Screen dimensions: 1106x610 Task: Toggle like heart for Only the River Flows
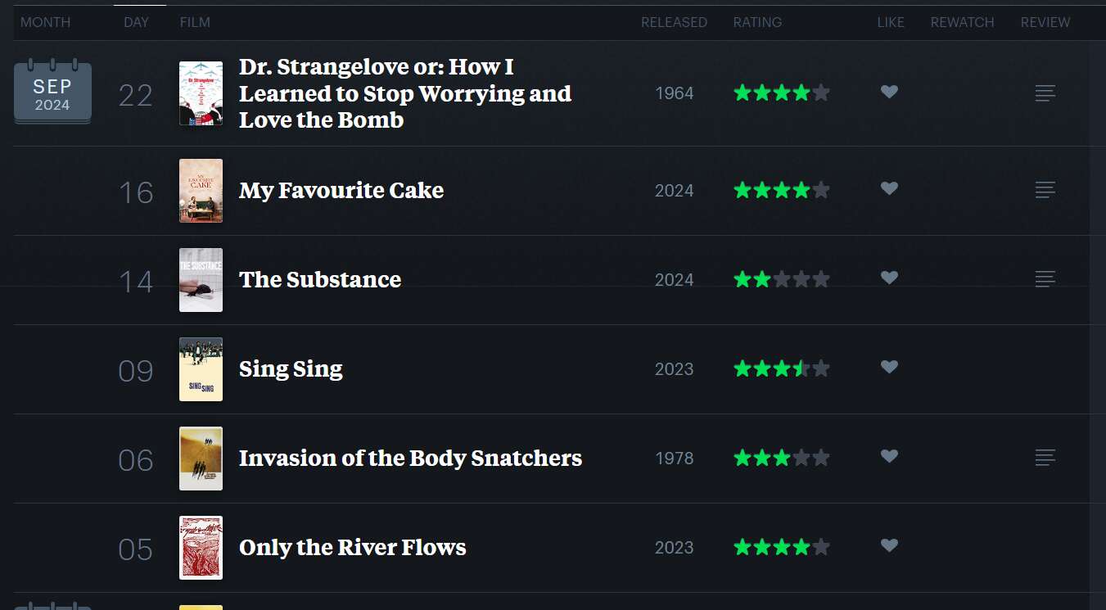pyautogui.click(x=889, y=546)
